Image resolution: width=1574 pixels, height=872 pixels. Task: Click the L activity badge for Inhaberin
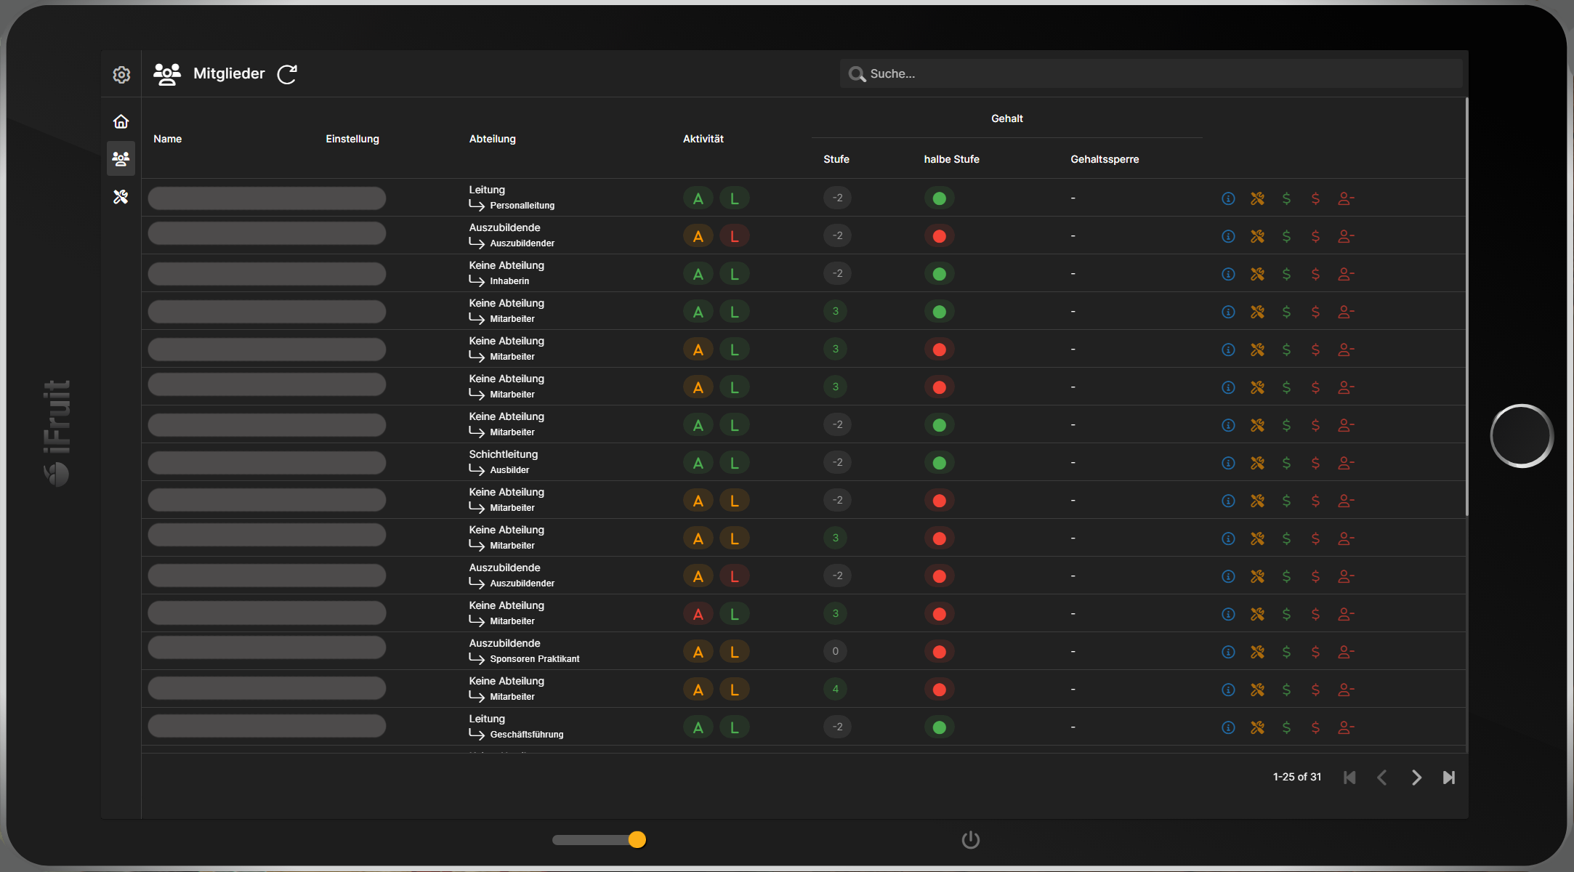[734, 274]
